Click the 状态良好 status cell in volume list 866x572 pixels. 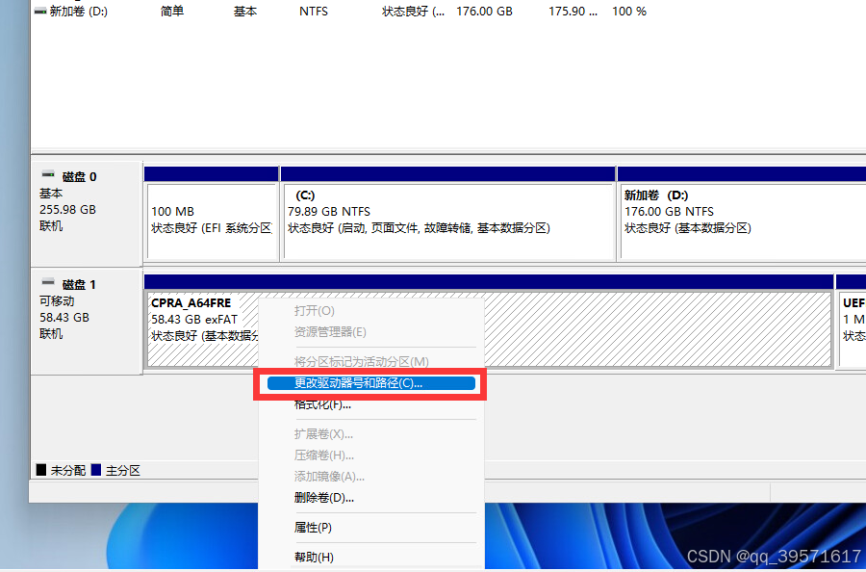click(x=413, y=11)
